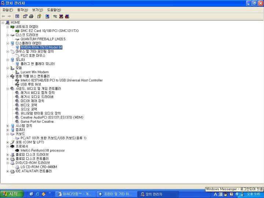
Task: Select 미디어 제어 장치 entry
Action: click(x=32, y=101)
